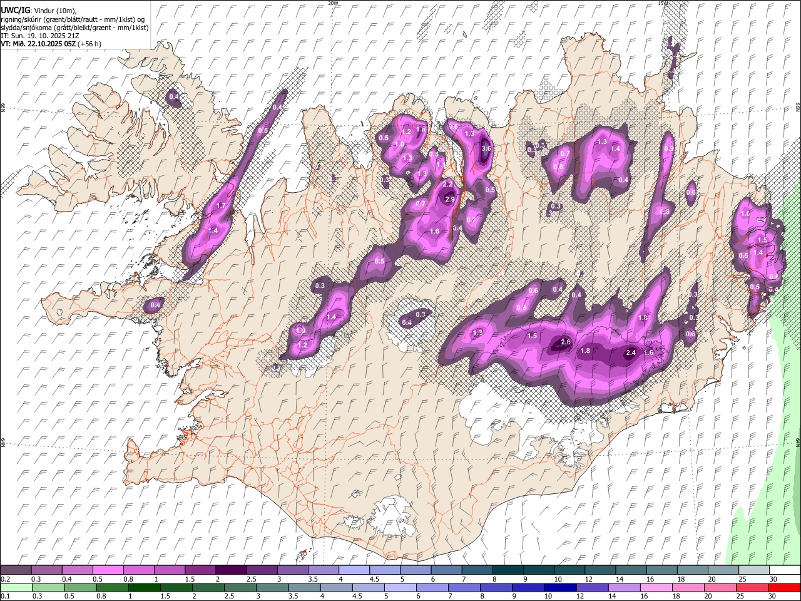This screenshot has width=801, height=601.
Task: Click the "1.7" value in the western precipitation band
Action: [x=221, y=205]
